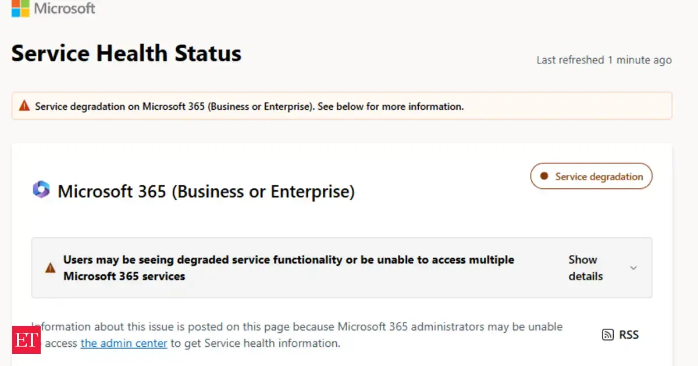Click the service degradation alert banner text
This screenshot has height=366, width=698.
249,106
